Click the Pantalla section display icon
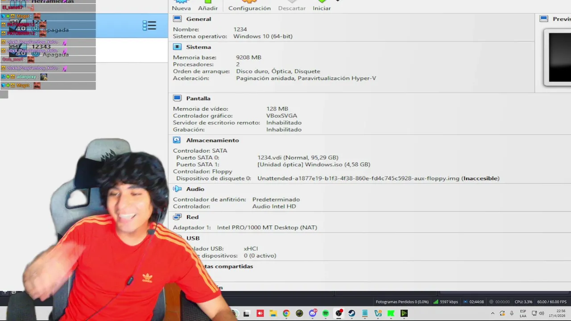This screenshot has height=321, width=571. (177, 98)
